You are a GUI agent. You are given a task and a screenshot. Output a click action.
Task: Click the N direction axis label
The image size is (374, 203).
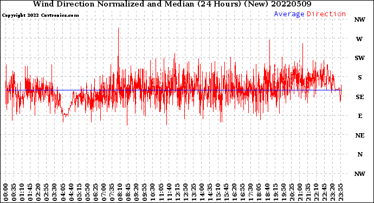pos(360,154)
